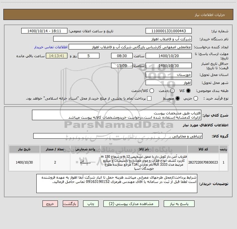Click the نام کالا column header

[144, 149]
